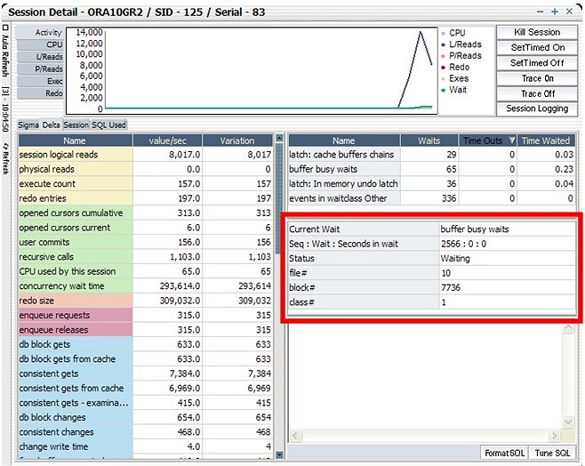Sort by Waits column header
The image size is (585, 466).
coord(429,141)
